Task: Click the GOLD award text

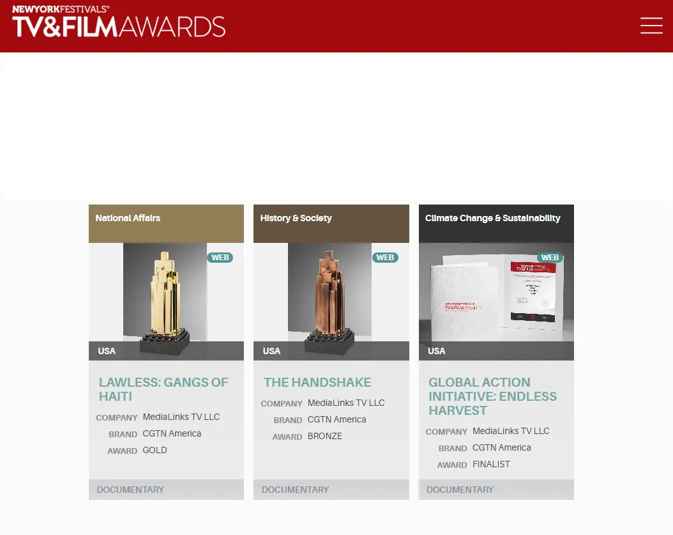Action: click(x=155, y=450)
